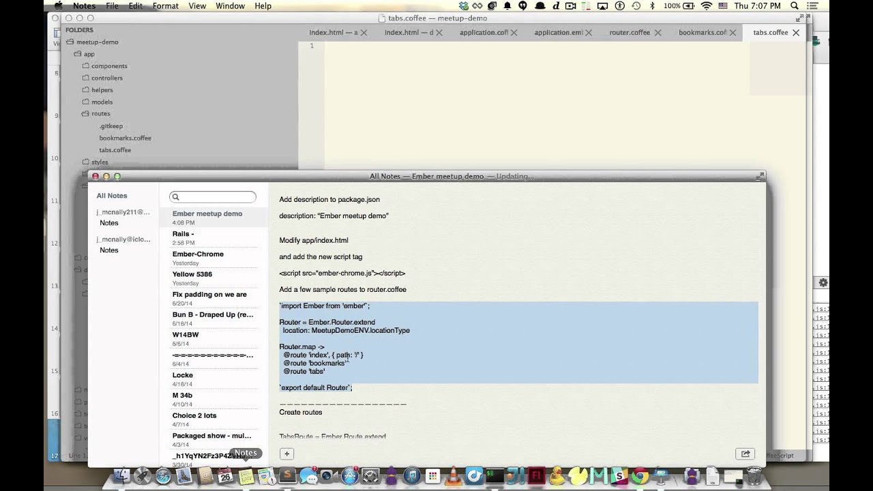This screenshot has height=491, width=873.
Task: Open Launchpad rocket icon in Dock
Action: 141,475
